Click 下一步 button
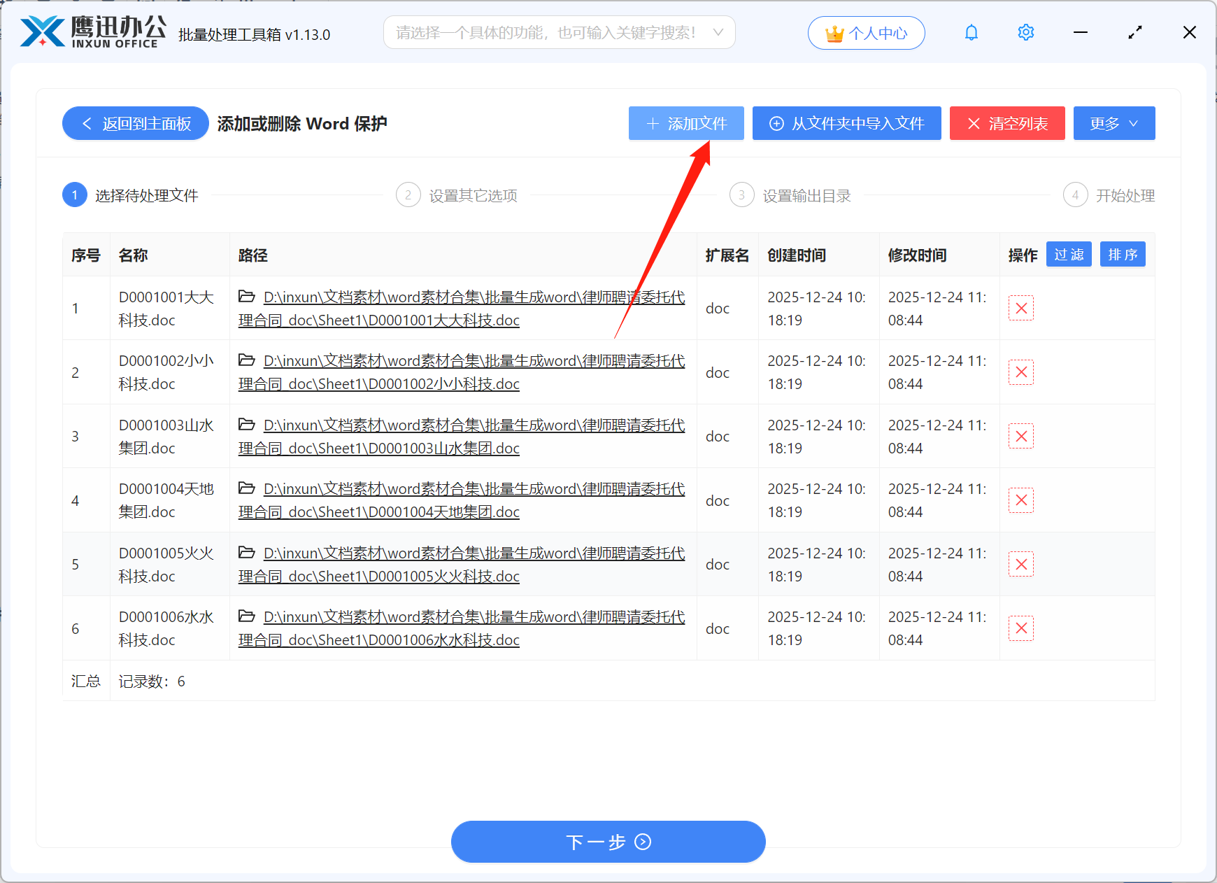The width and height of the screenshot is (1217, 883). (608, 842)
